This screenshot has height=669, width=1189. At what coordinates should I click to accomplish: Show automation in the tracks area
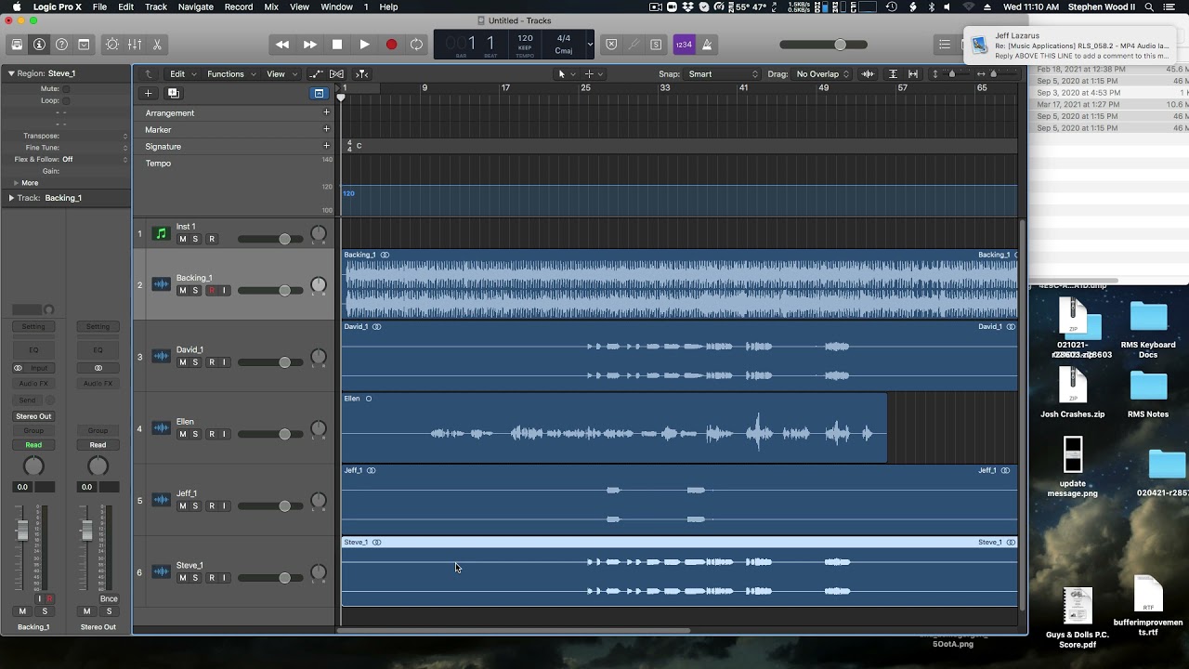316,74
